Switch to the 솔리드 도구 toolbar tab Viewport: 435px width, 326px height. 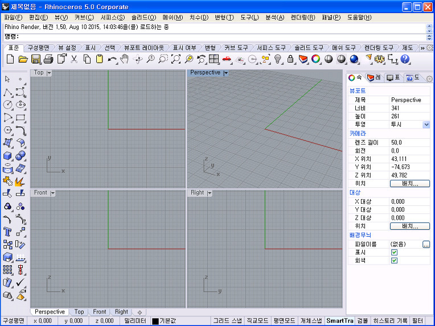tap(309, 48)
